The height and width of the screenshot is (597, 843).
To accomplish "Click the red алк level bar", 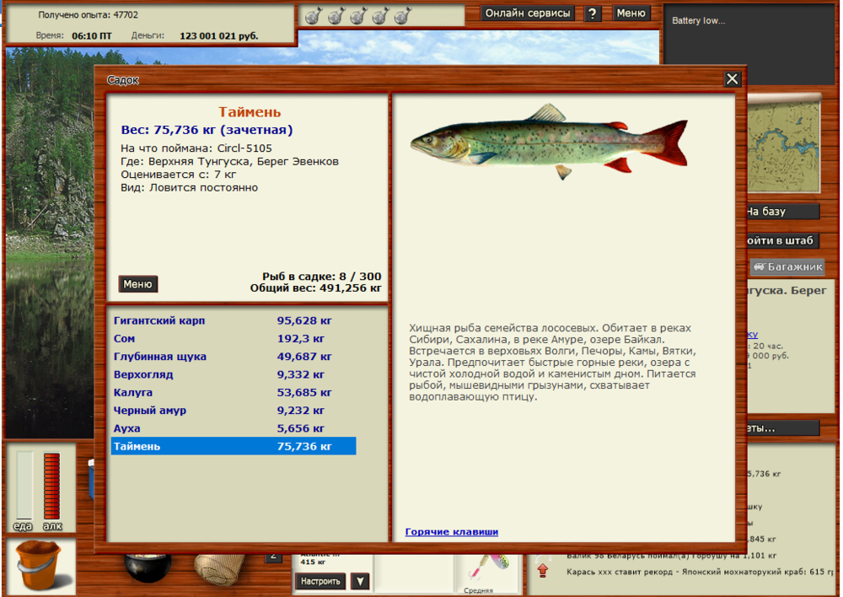I will [52, 486].
